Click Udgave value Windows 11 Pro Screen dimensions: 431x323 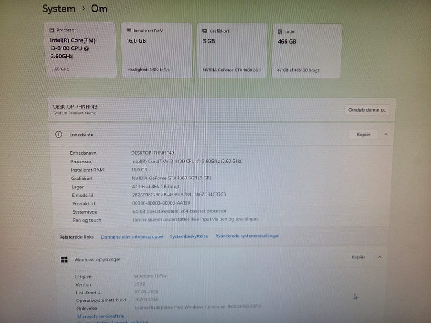(150, 276)
